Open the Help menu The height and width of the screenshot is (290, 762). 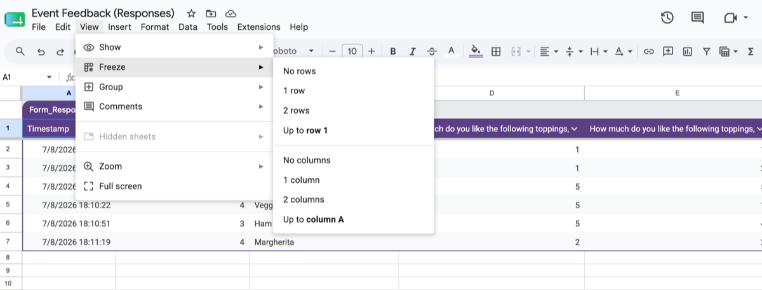[x=298, y=27]
